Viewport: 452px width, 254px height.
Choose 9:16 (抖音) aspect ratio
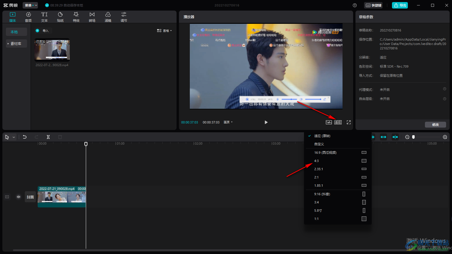coord(338,194)
